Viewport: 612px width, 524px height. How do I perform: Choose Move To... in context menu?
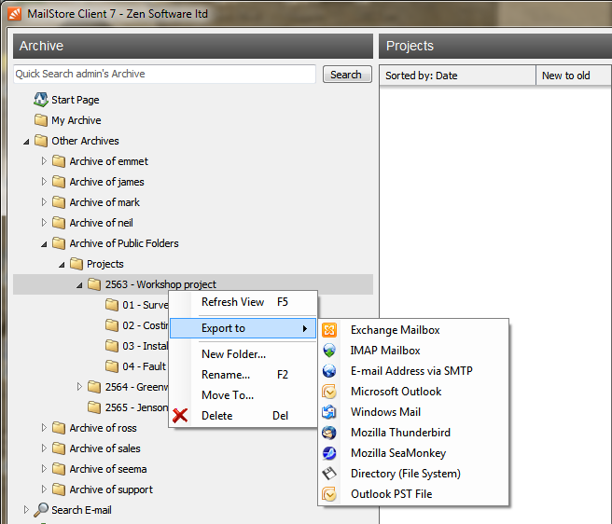click(x=243, y=395)
